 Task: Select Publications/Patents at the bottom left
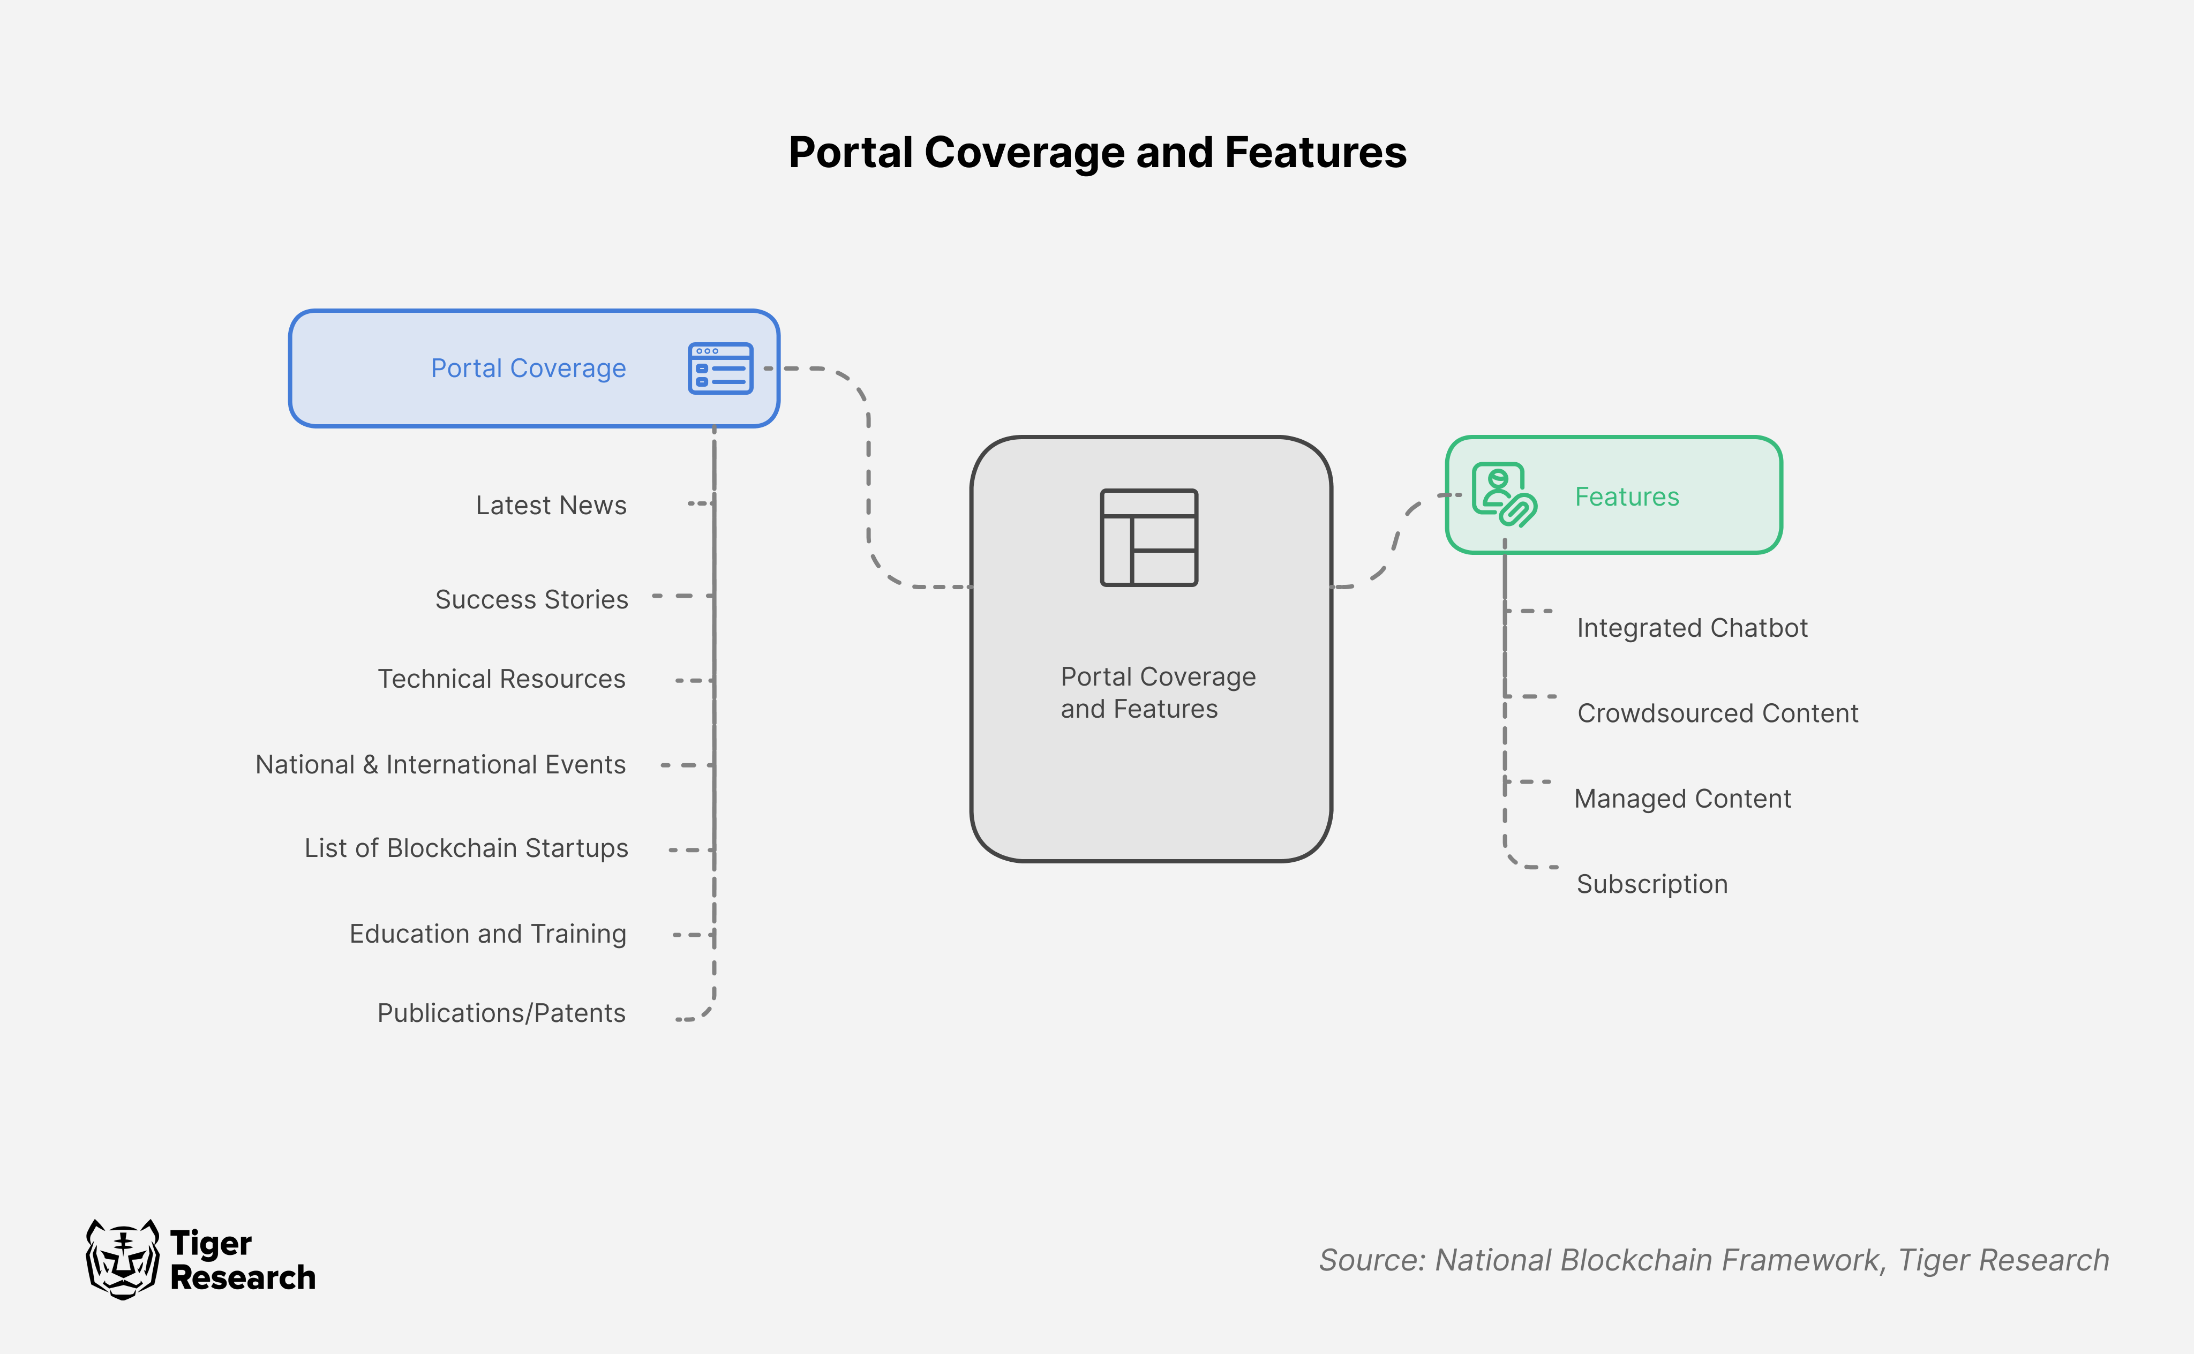[x=501, y=1013]
